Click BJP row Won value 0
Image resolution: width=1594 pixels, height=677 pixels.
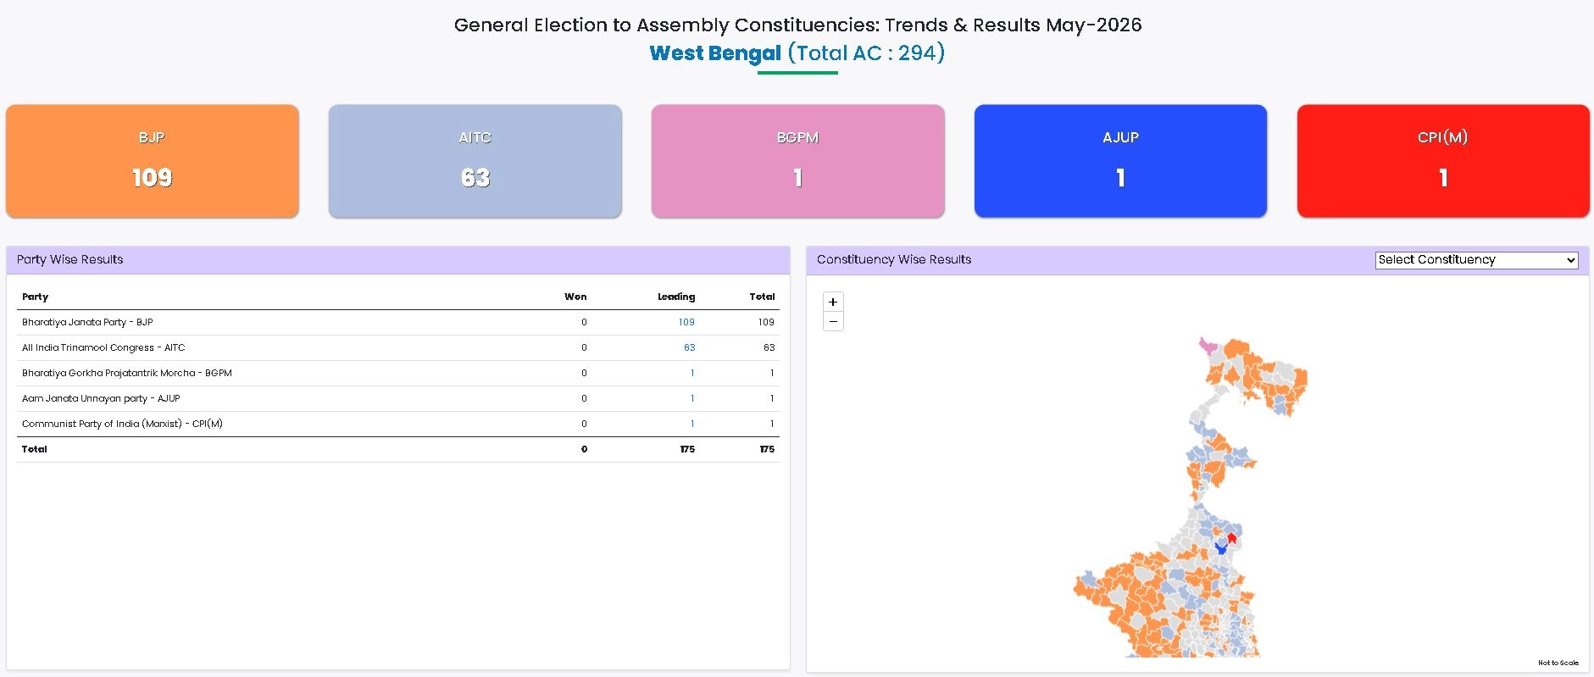pos(584,322)
